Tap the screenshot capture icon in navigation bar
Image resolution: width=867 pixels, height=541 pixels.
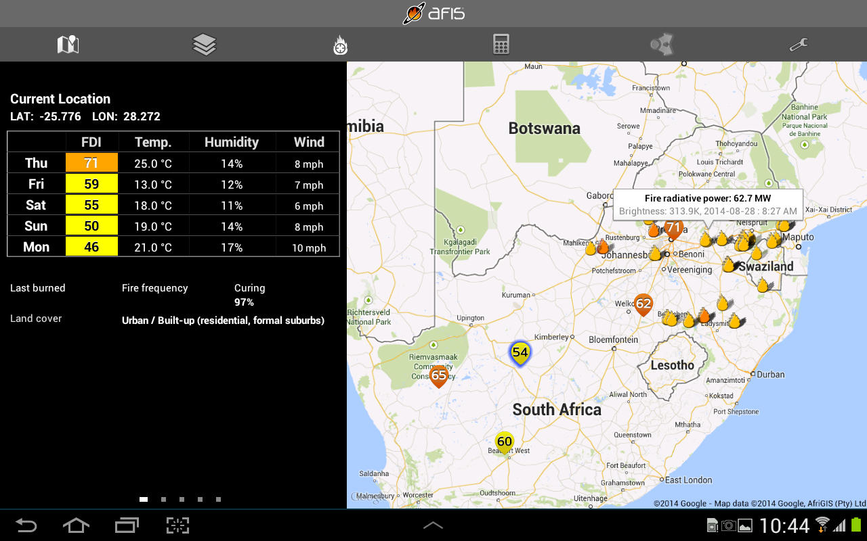(x=177, y=525)
